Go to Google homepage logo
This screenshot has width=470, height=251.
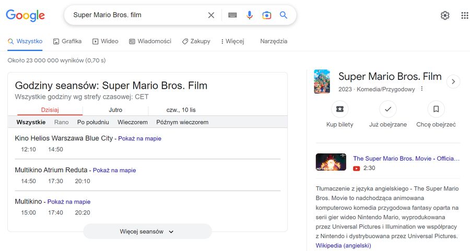coord(25,15)
